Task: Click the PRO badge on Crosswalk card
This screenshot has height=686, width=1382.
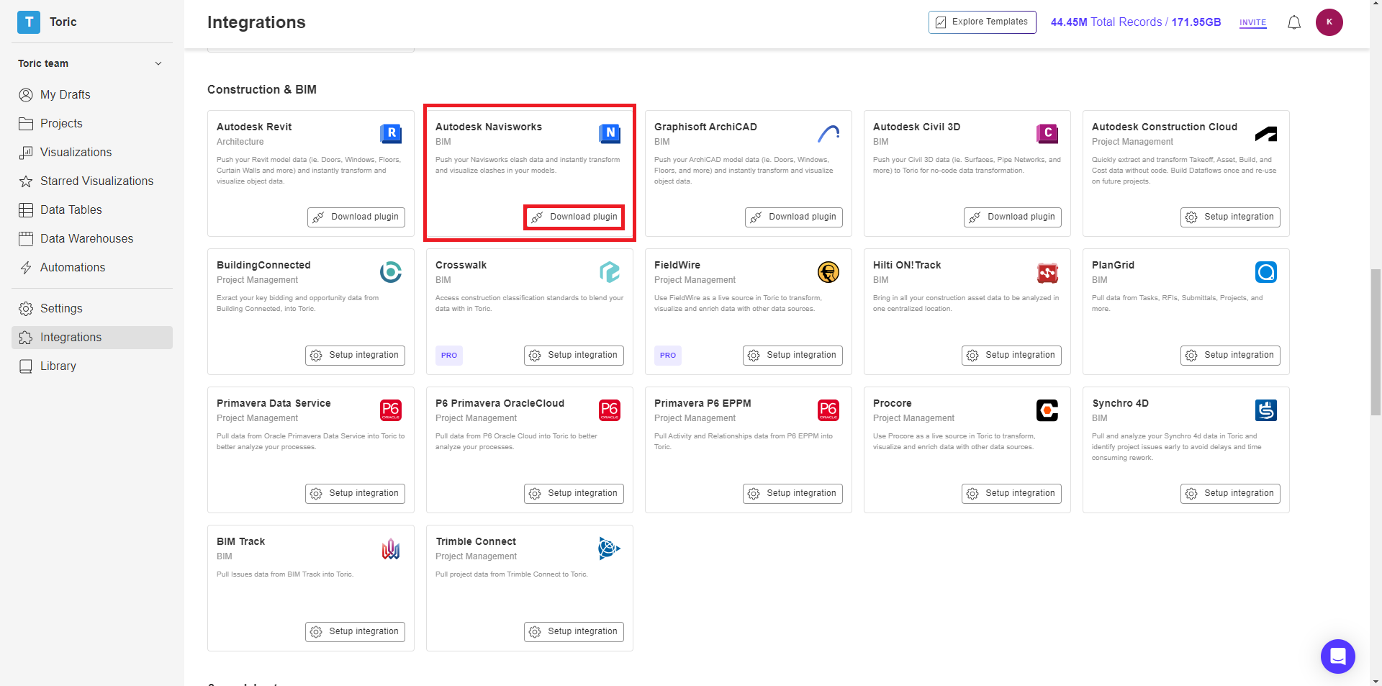Action: coord(449,355)
